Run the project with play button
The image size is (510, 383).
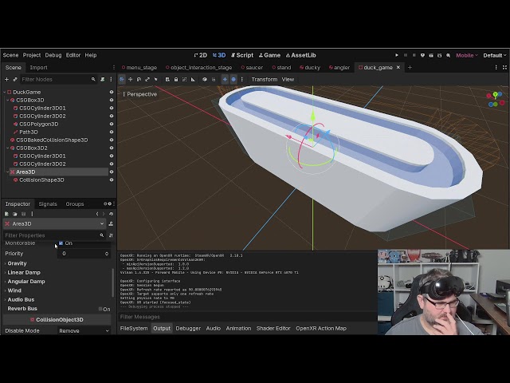[x=397, y=55]
